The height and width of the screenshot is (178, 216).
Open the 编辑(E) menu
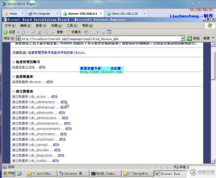[26, 26]
